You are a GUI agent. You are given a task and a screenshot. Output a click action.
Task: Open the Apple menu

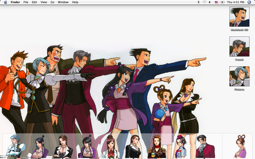click(x=5, y=2)
